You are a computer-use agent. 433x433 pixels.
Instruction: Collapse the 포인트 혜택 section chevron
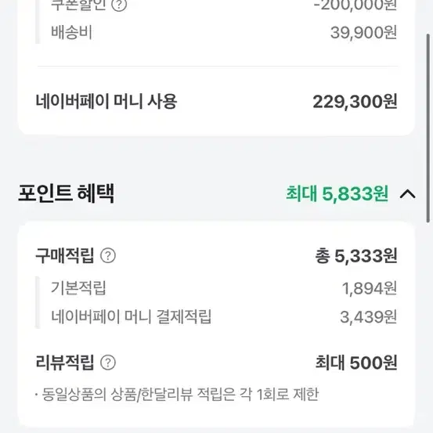[x=408, y=194]
